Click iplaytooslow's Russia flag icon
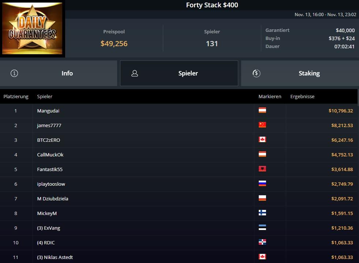359x263 pixels. (262, 184)
